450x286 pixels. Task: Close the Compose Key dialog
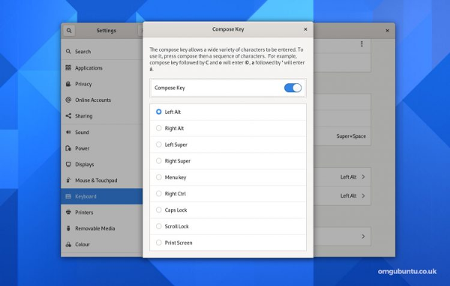tap(305, 29)
